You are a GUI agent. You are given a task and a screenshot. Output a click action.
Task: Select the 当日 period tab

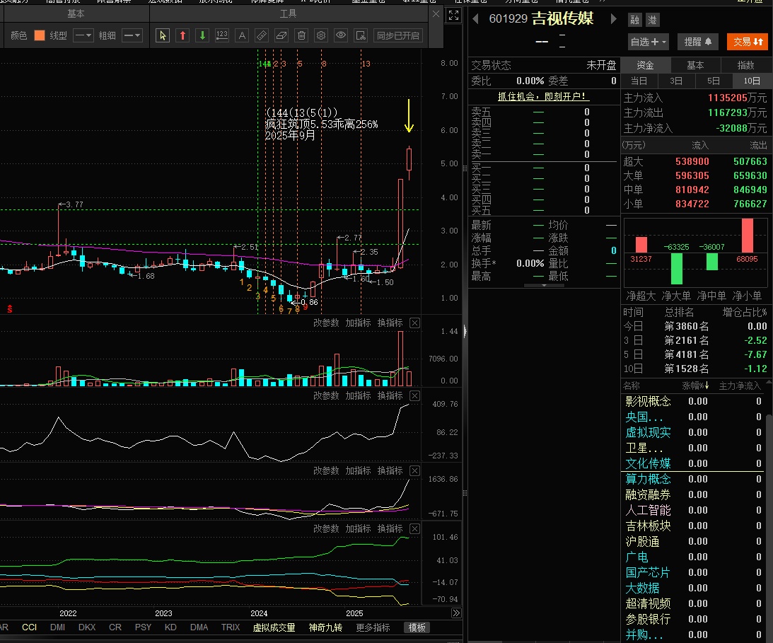639,81
